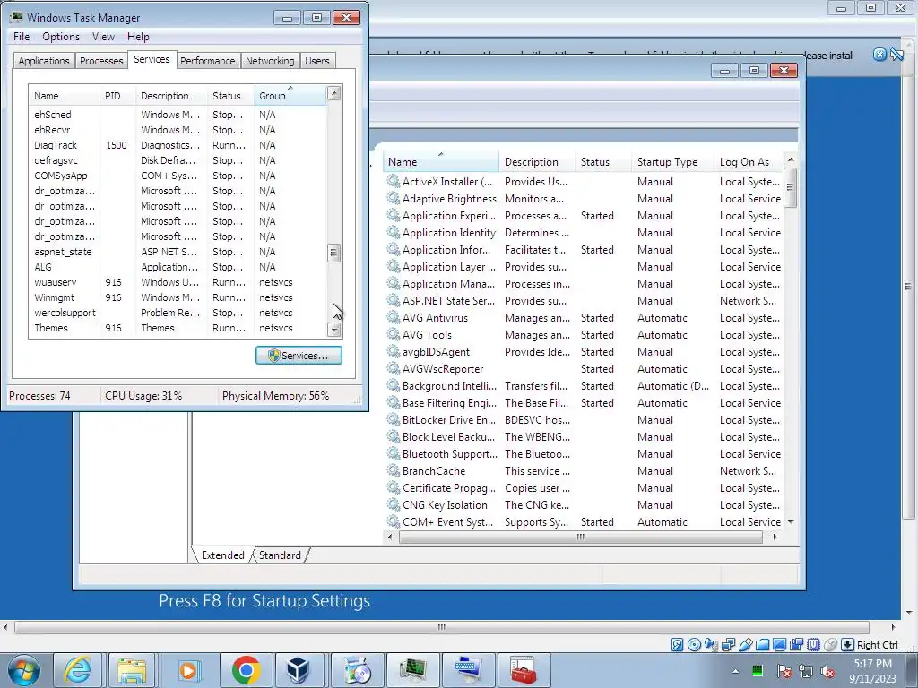The height and width of the screenshot is (688, 918).
Task: Click VirtualBox CPU chip indicator
Action: (813, 645)
